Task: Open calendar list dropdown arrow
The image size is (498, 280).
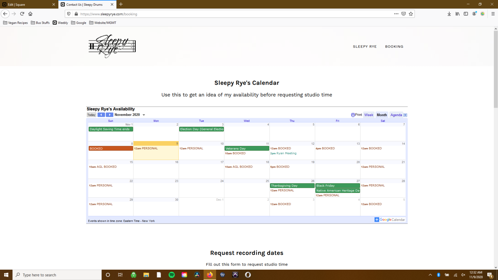Action: pyautogui.click(x=405, y=115)
